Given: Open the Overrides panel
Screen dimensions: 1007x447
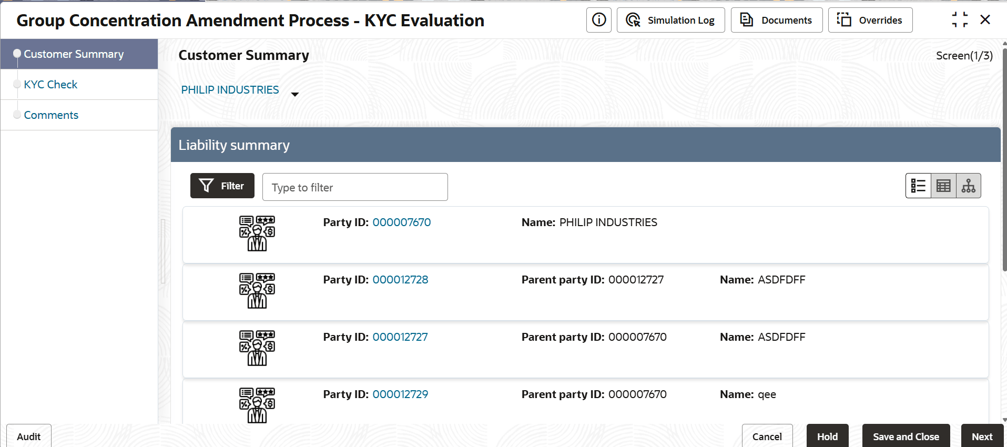Looking at the screenshot, I should pyautogui.click(x=870, y=20).
